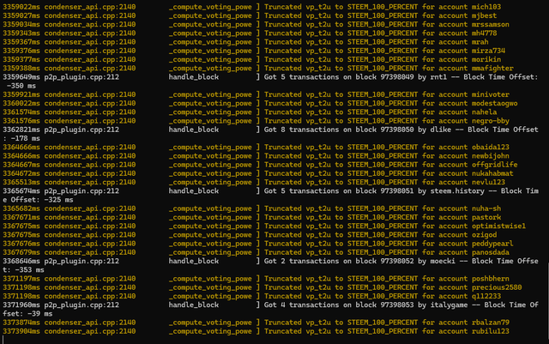Select account name mjbest
Viewport: 549px width, 344px height.
click(x=484, y=15)
